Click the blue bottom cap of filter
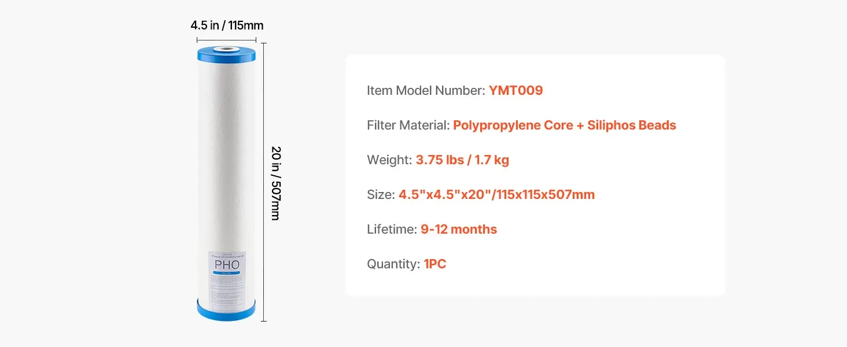 (226, 309)
